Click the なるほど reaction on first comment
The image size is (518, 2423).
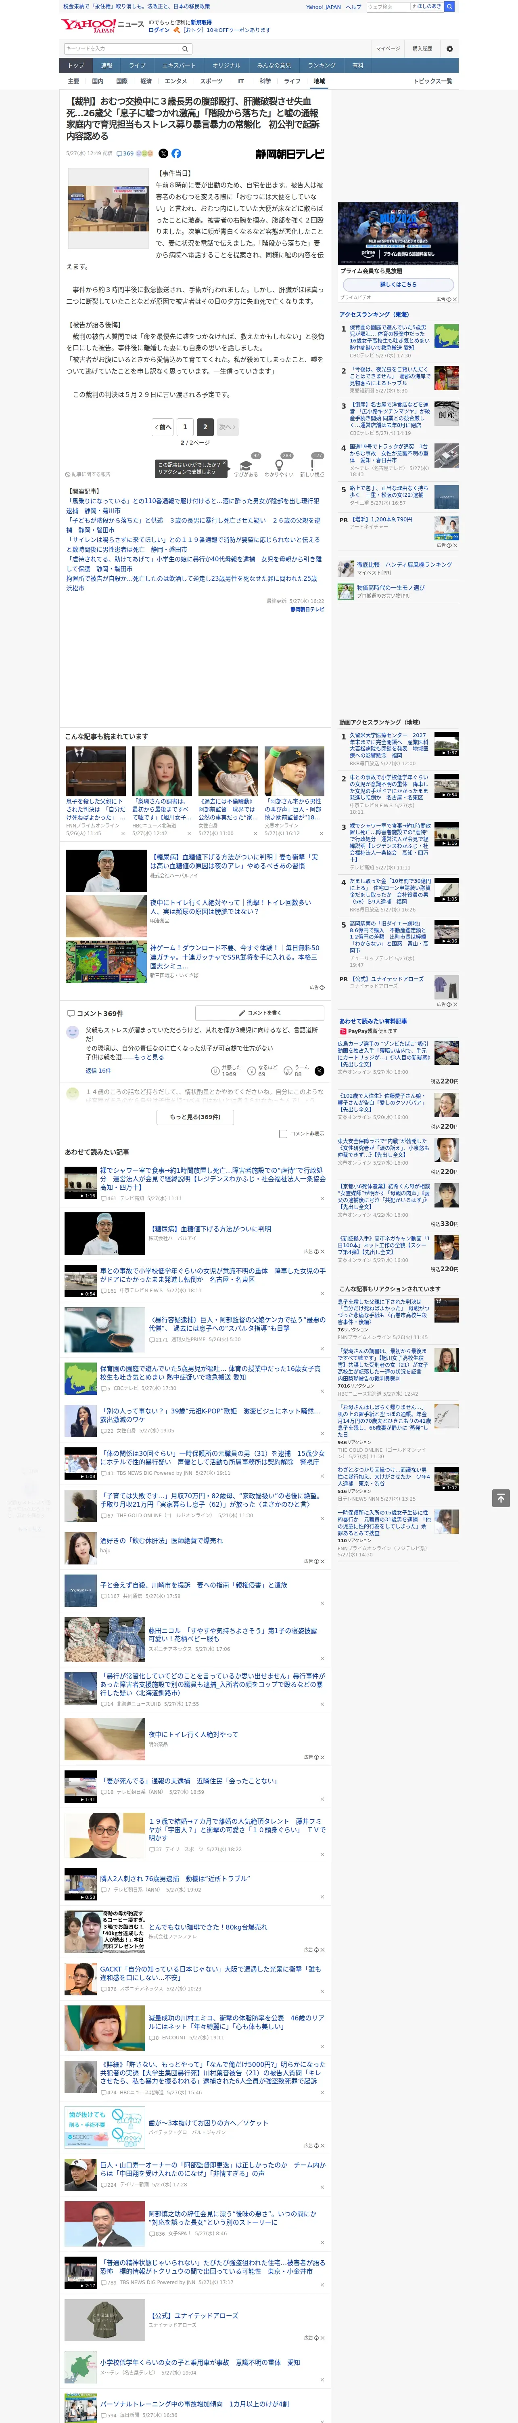[x=262, y=1071]
